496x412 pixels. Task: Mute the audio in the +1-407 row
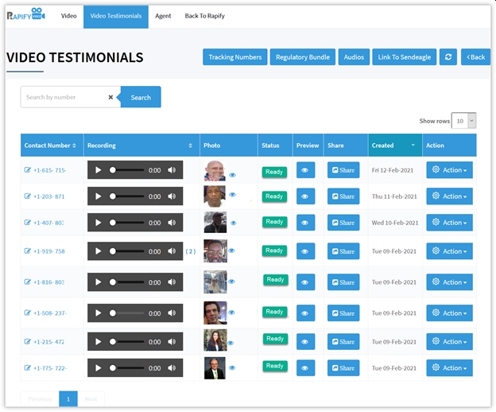[x=172, y=223]
